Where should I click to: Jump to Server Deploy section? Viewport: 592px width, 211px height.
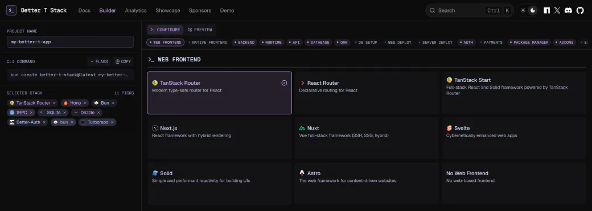tap(435, 43)
